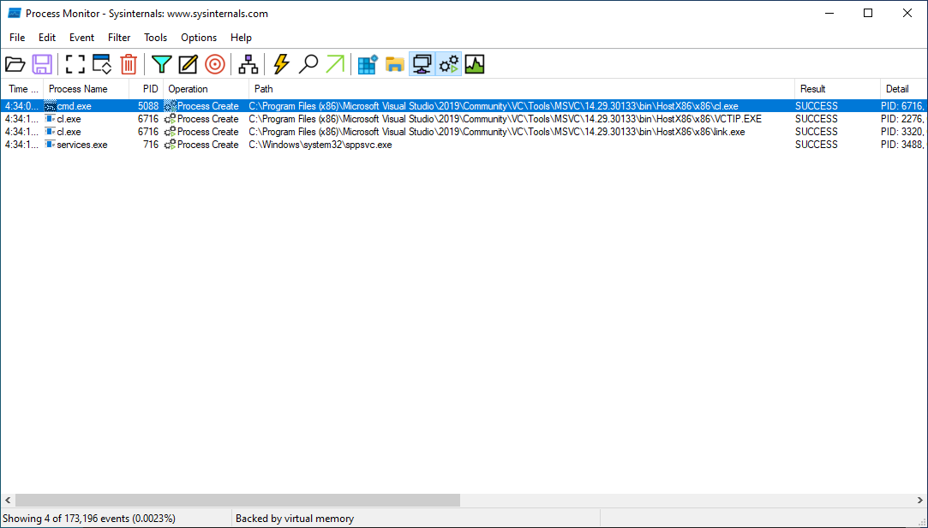Click the Process Name column header
Image resolution: width=928 pixels, height=528 pixels.
coord(87,89)
